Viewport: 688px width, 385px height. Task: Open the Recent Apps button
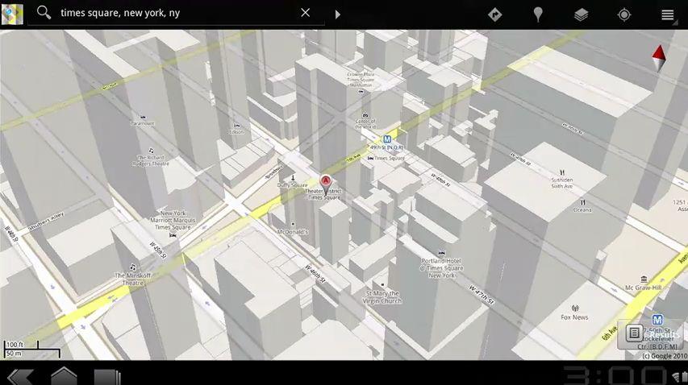click(106, 376)
